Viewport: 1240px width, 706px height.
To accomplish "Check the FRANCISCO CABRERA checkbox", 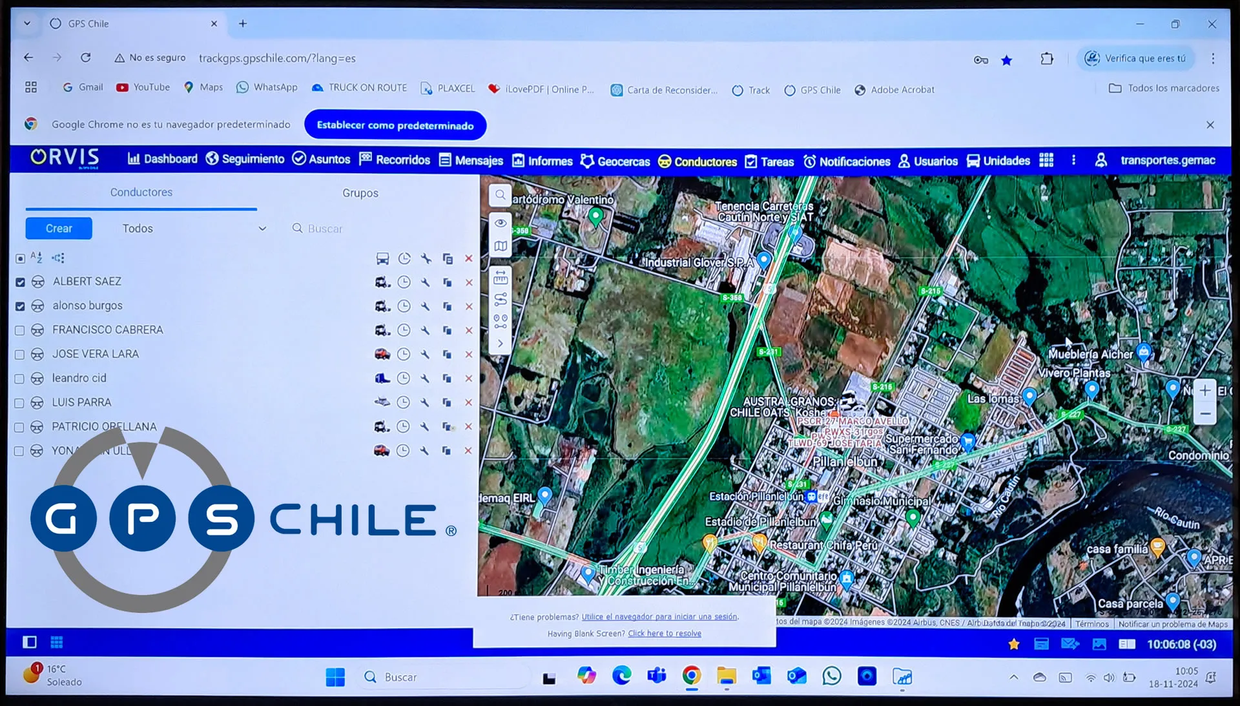I will pos(19,331).
